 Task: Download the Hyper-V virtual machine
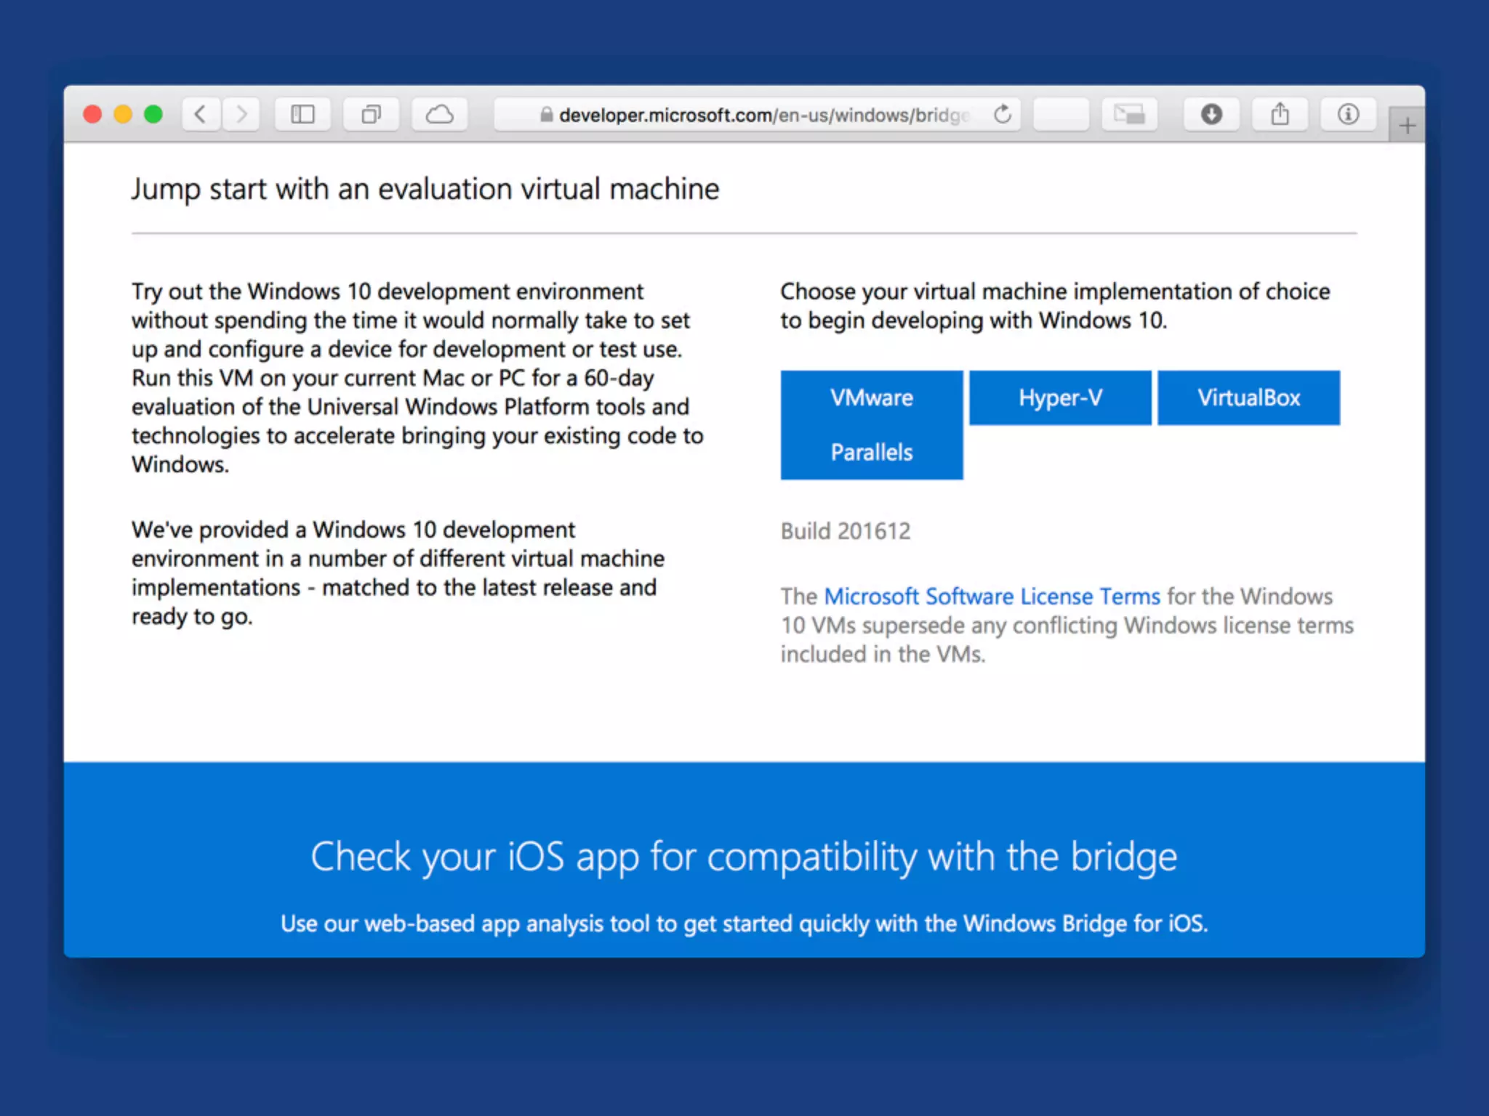tap(1060, 397)
